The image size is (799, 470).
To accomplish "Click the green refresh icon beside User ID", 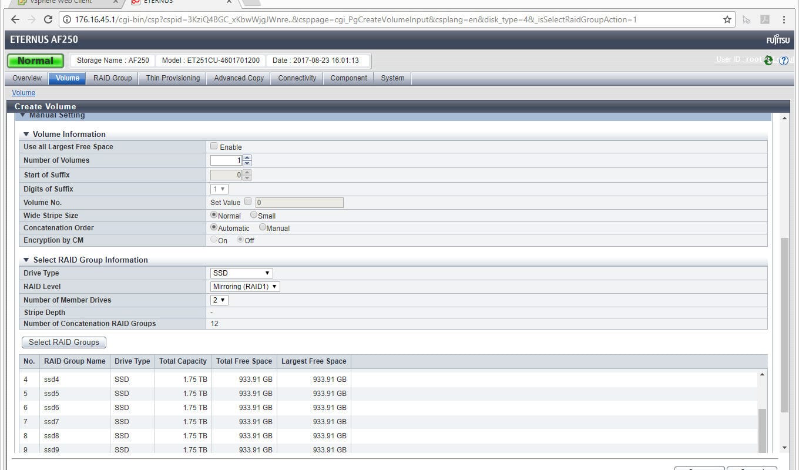I will coord(768,60).
